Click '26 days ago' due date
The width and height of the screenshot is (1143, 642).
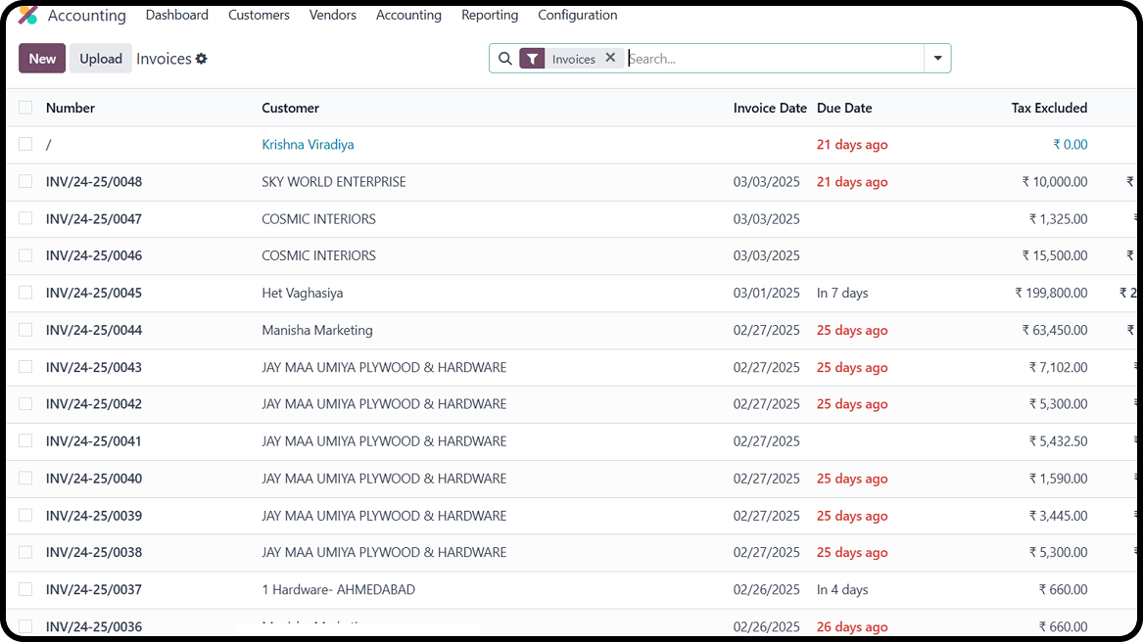point(852,626)
